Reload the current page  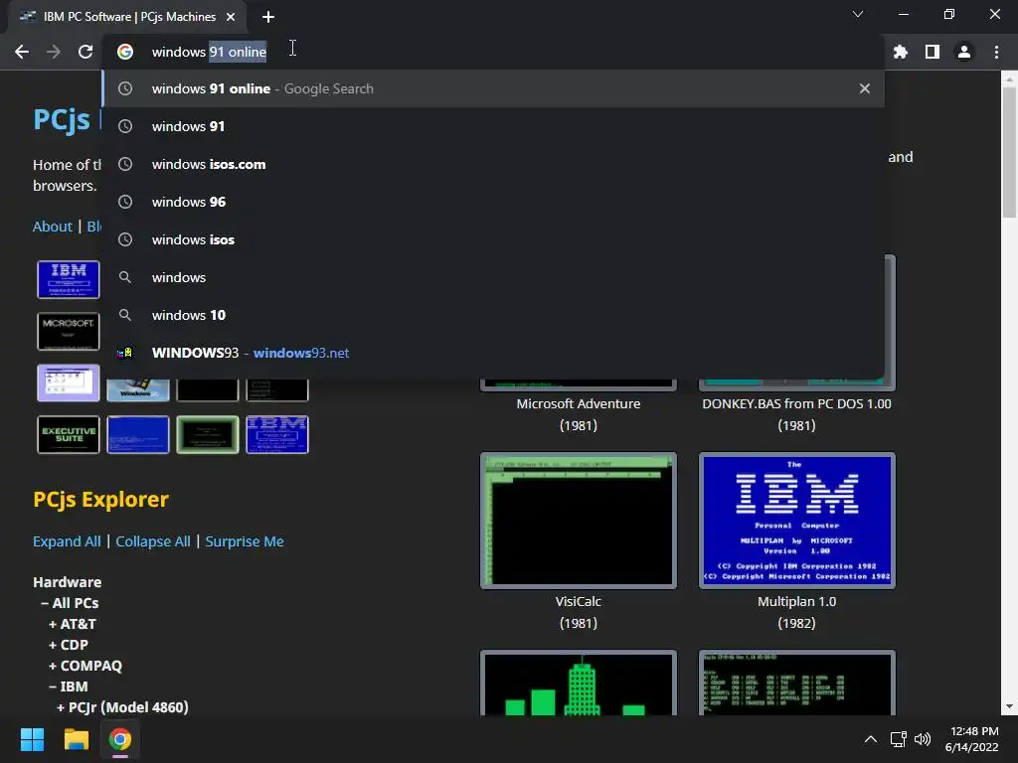[85, 52]
